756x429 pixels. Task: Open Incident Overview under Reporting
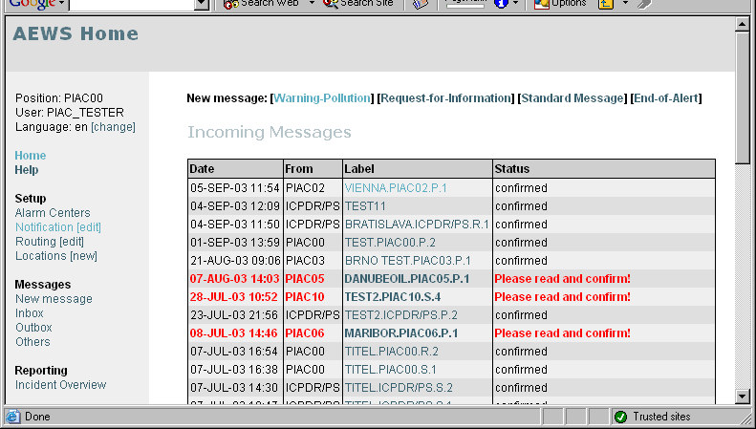coord(60,385)
